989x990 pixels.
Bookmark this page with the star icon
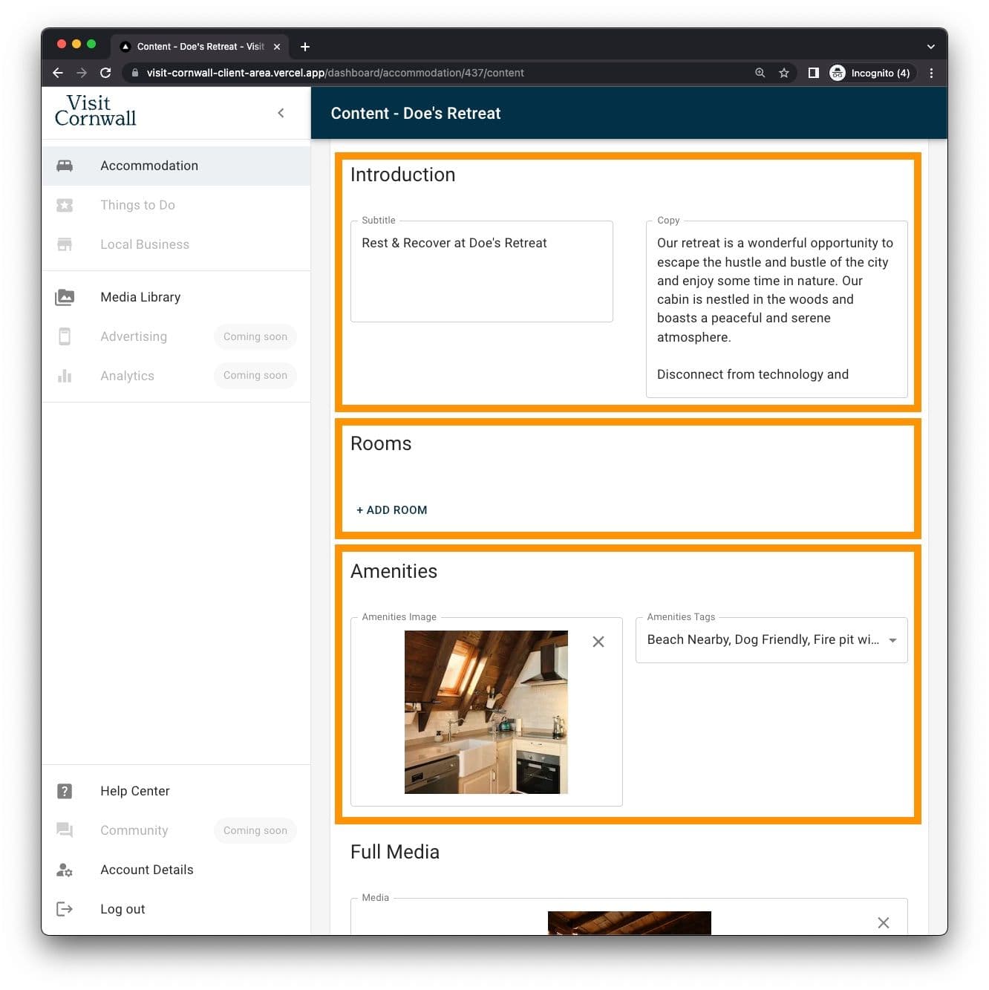(783, 73)
